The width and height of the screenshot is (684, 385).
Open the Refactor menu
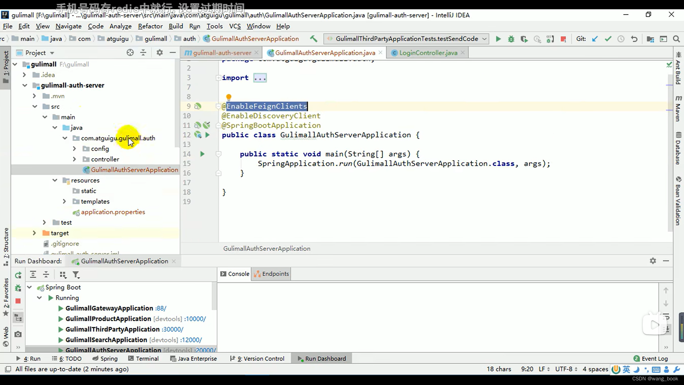[150, 26]
